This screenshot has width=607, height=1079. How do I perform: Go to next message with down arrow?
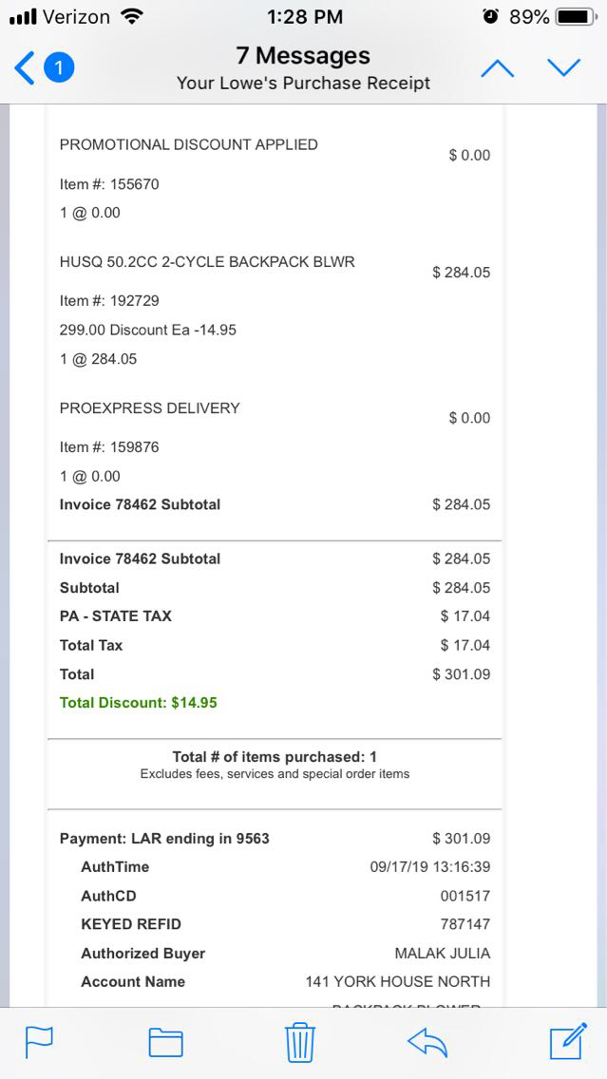[x=563, y=68]
